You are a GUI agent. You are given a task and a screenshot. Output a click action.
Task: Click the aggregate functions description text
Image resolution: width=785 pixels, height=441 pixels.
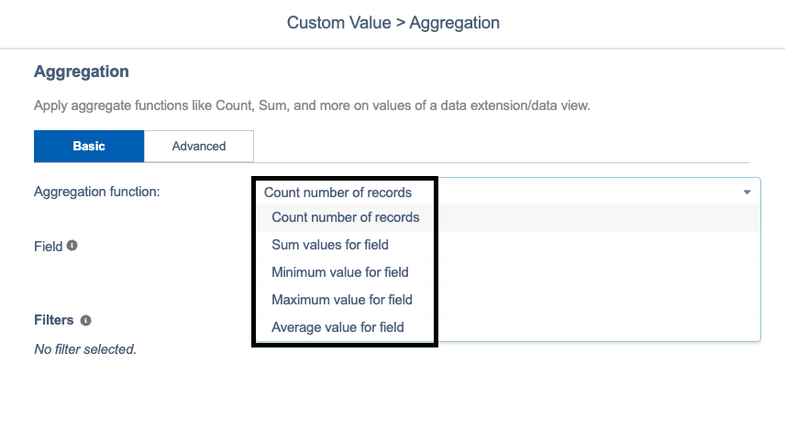[x=312, y=105]
